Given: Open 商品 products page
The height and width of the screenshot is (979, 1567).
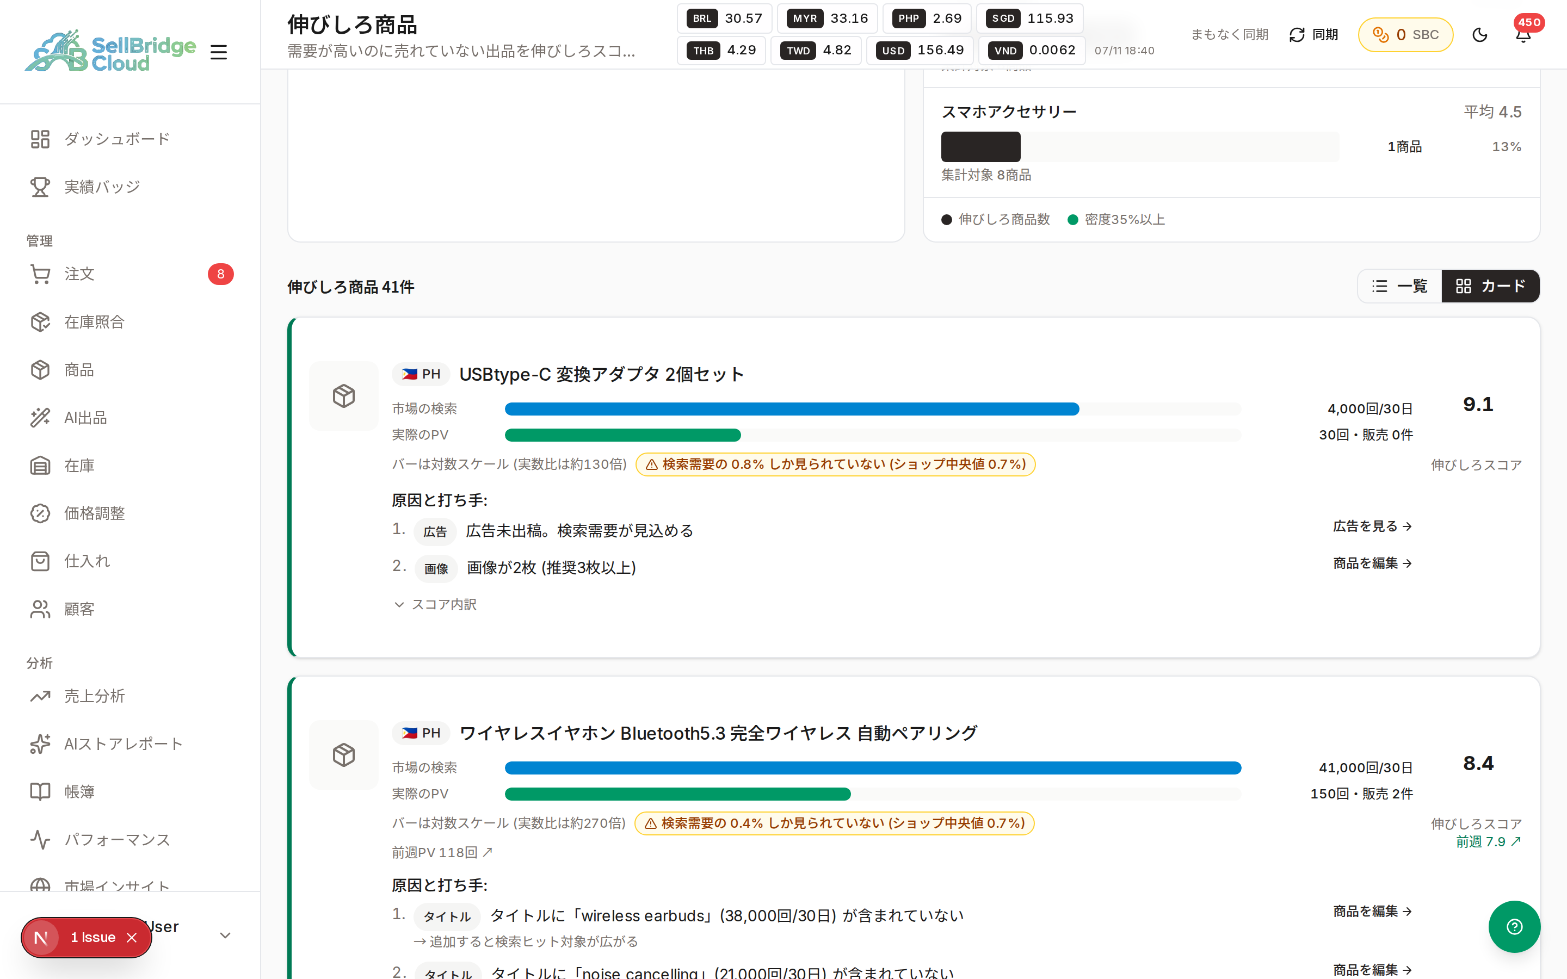Looking at the screenshot, I should [x=130, y=370].
